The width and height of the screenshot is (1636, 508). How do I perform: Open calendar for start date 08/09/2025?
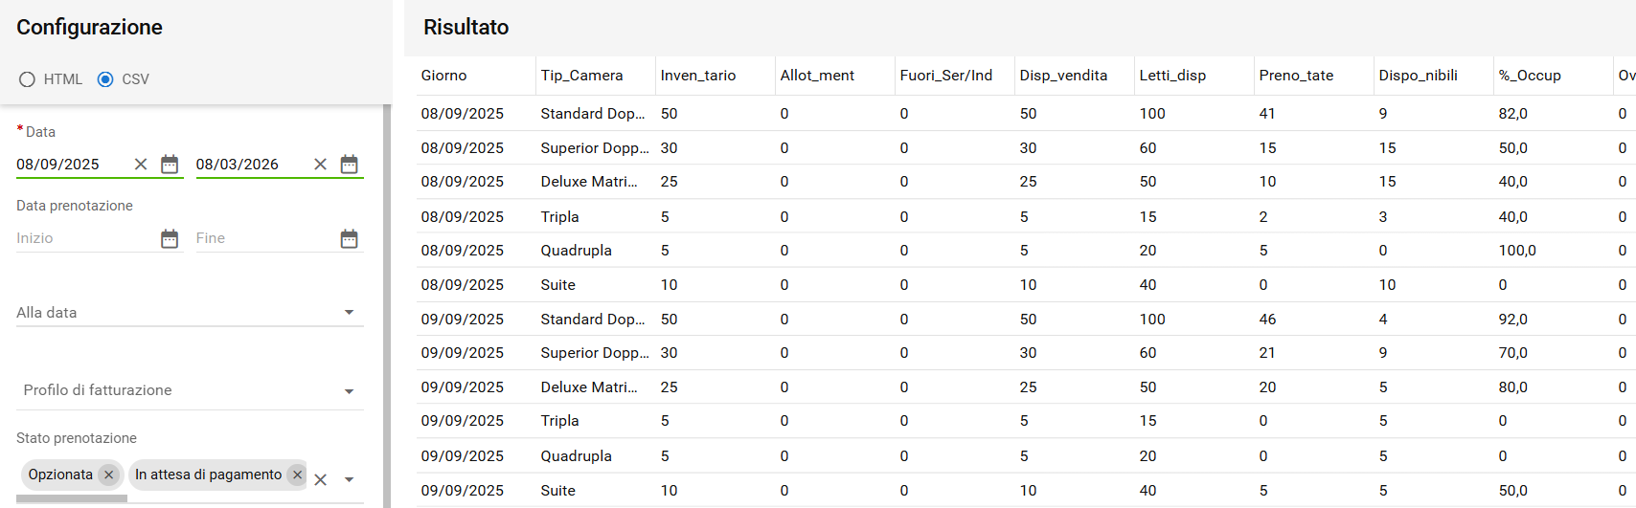170,165
